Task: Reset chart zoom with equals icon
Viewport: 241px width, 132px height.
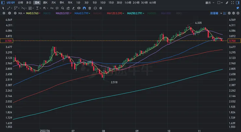Action: click(x=229, y=13)
